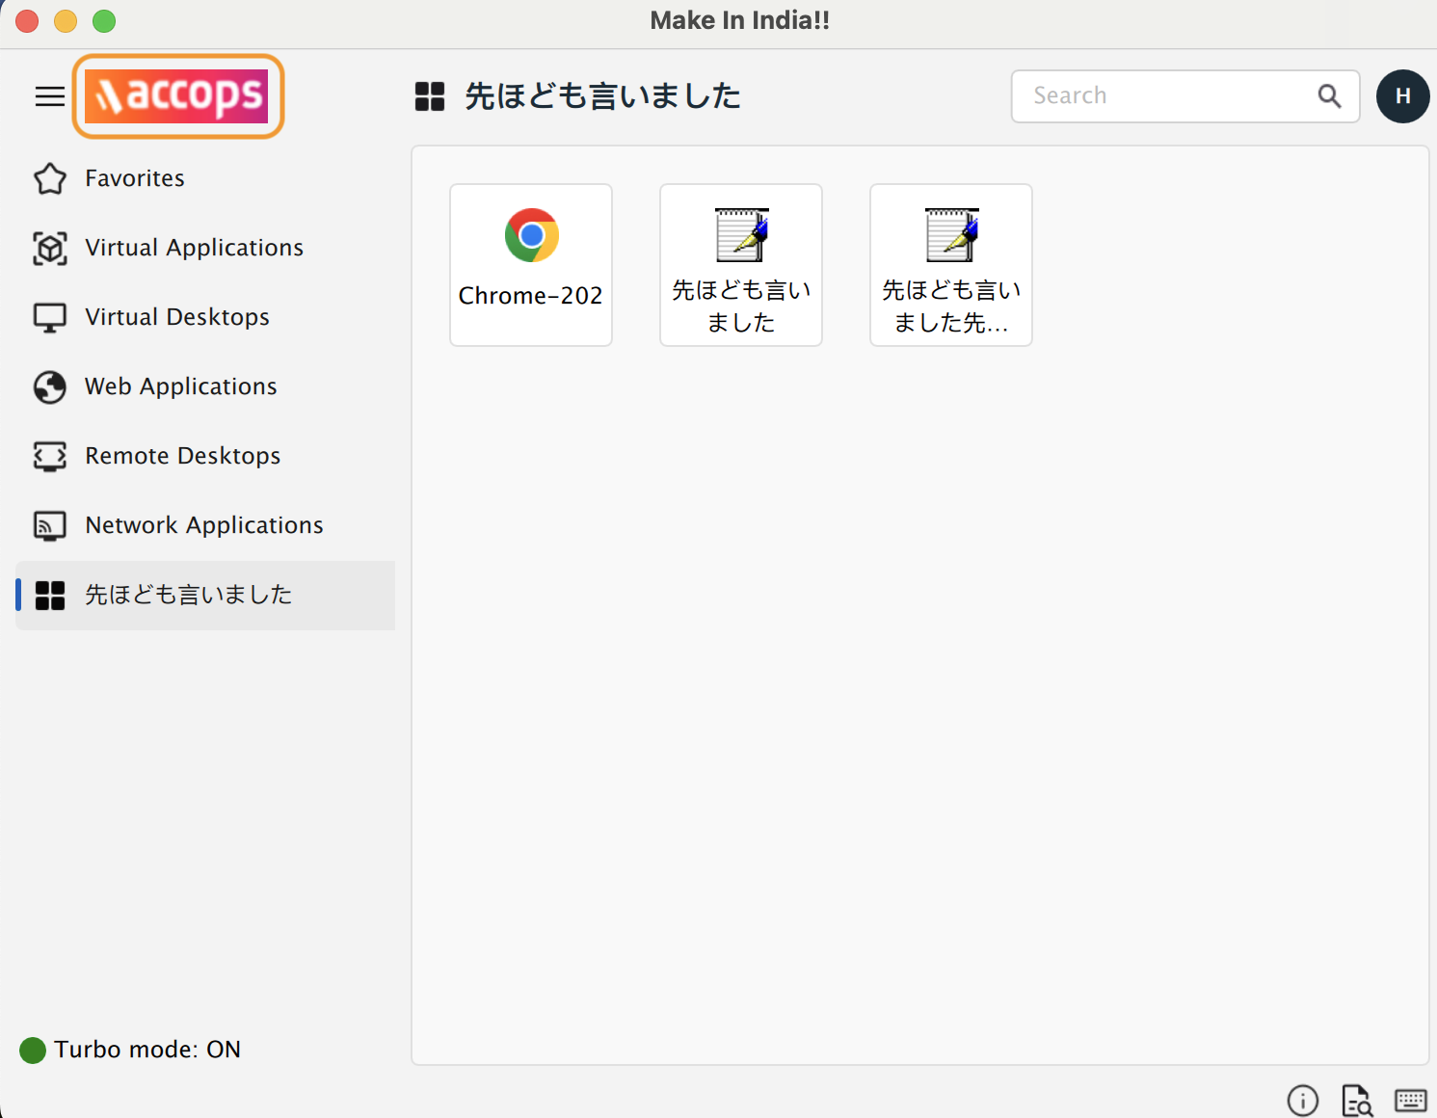Toggle the hamburger menu sidebar
The height and width of the screenshot is (1118, 1437).
49,96
